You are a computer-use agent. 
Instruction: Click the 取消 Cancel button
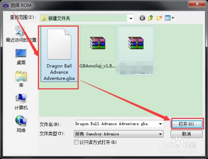(186, 134)
